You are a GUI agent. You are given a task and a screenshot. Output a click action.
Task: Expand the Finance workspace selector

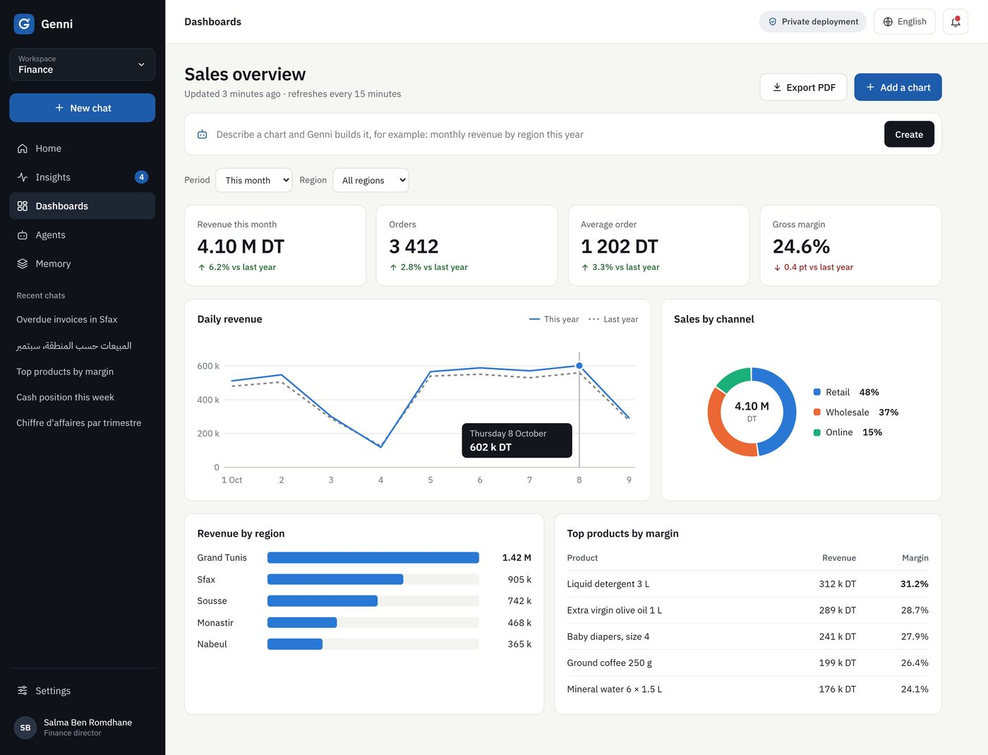click(x=82, y=64)
